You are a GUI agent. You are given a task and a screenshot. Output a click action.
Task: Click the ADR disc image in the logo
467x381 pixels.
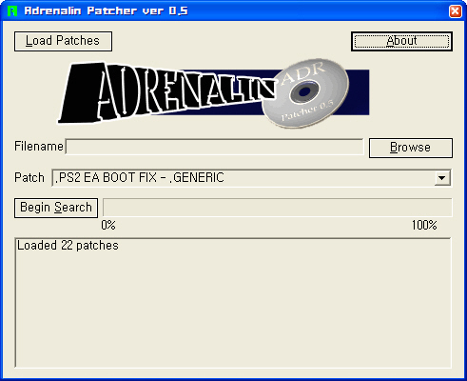(305, 93)
